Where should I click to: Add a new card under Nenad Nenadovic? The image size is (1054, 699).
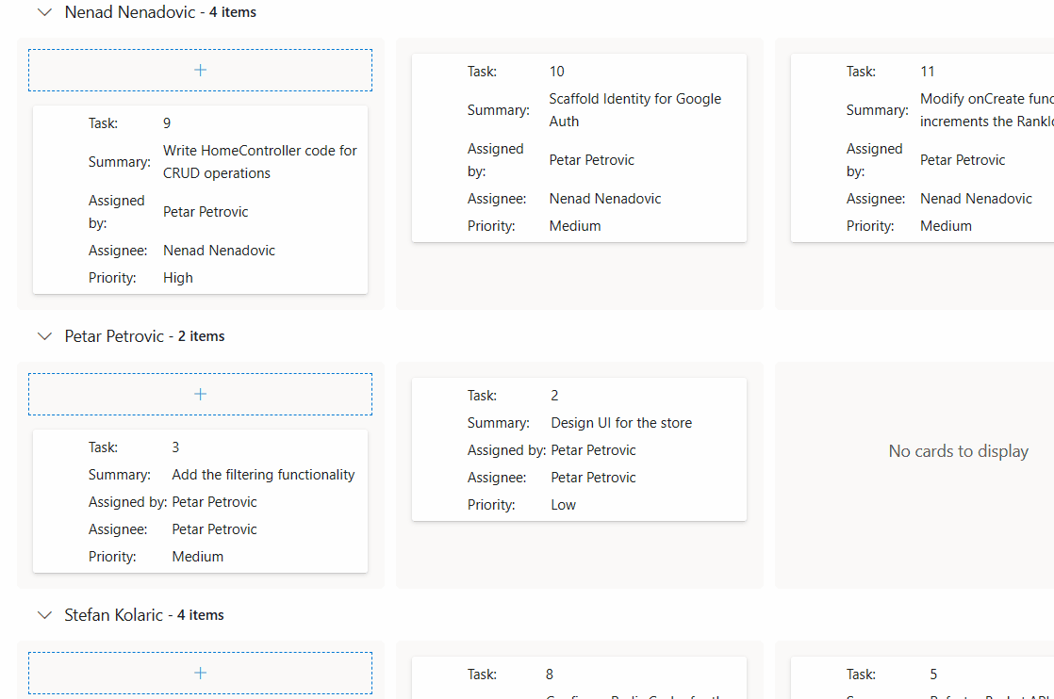pyautogui.click(x=200, y=69)
